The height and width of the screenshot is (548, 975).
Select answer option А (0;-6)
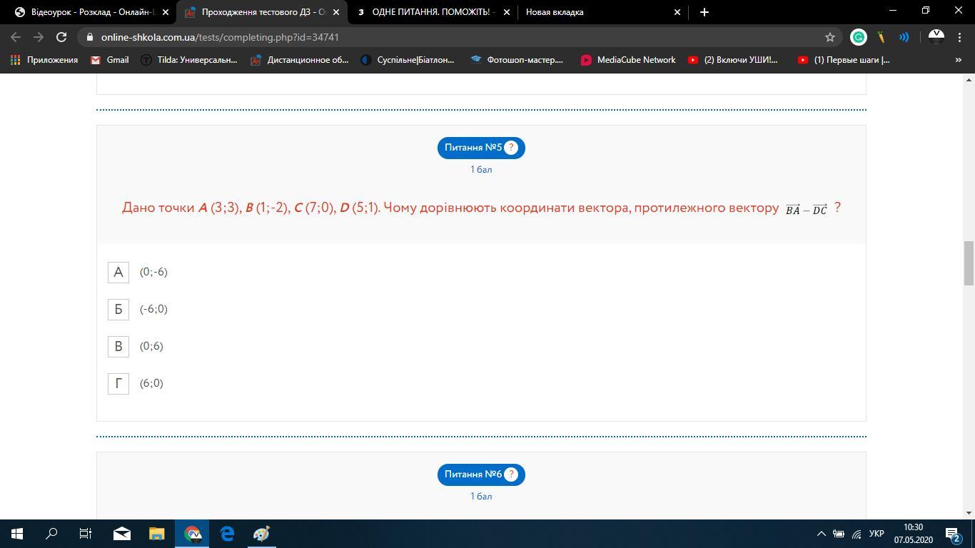(x=118, y=272)
